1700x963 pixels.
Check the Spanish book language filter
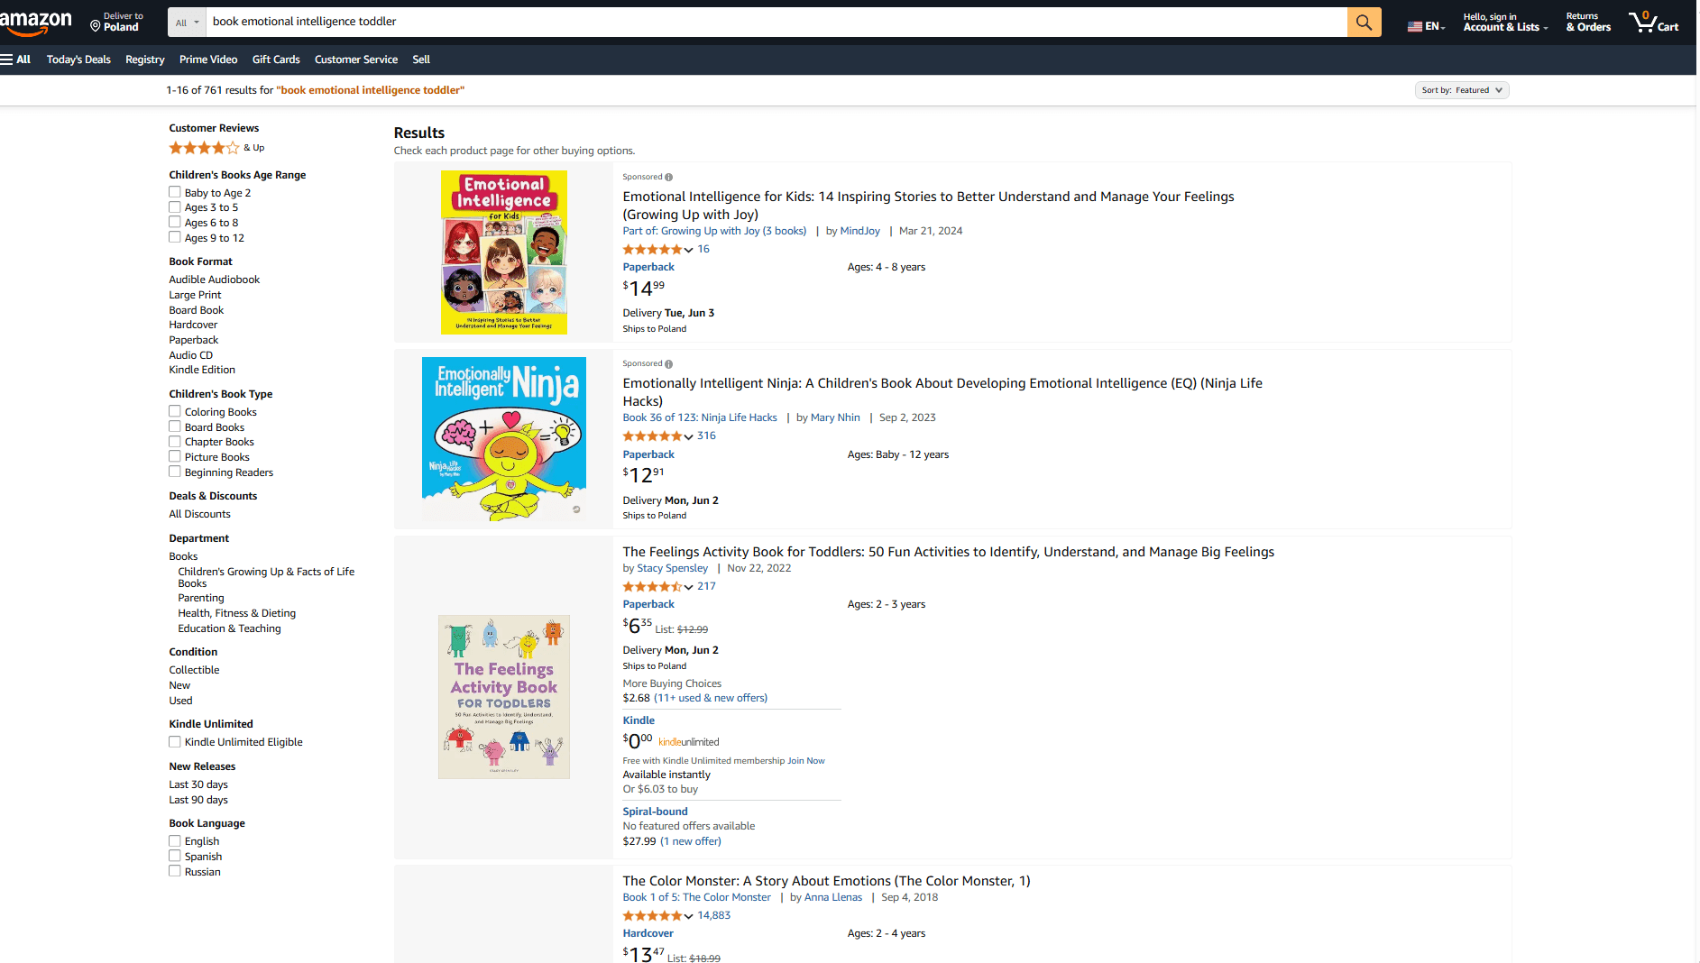pyautogui.click(x=174, y=855)
